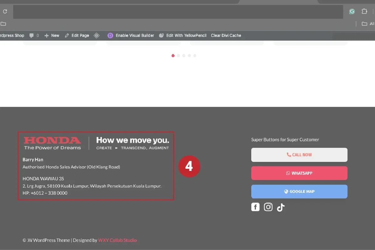Open the Facebook page icon in footer
Screen dimensions: 375x250
(x=255, y=207)
